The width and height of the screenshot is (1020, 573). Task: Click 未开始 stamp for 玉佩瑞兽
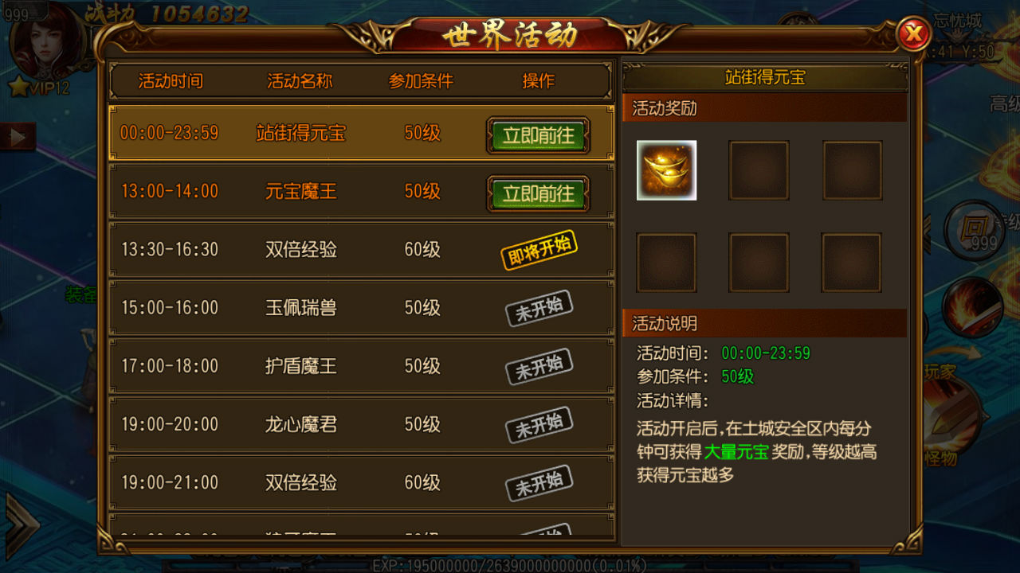539,308
